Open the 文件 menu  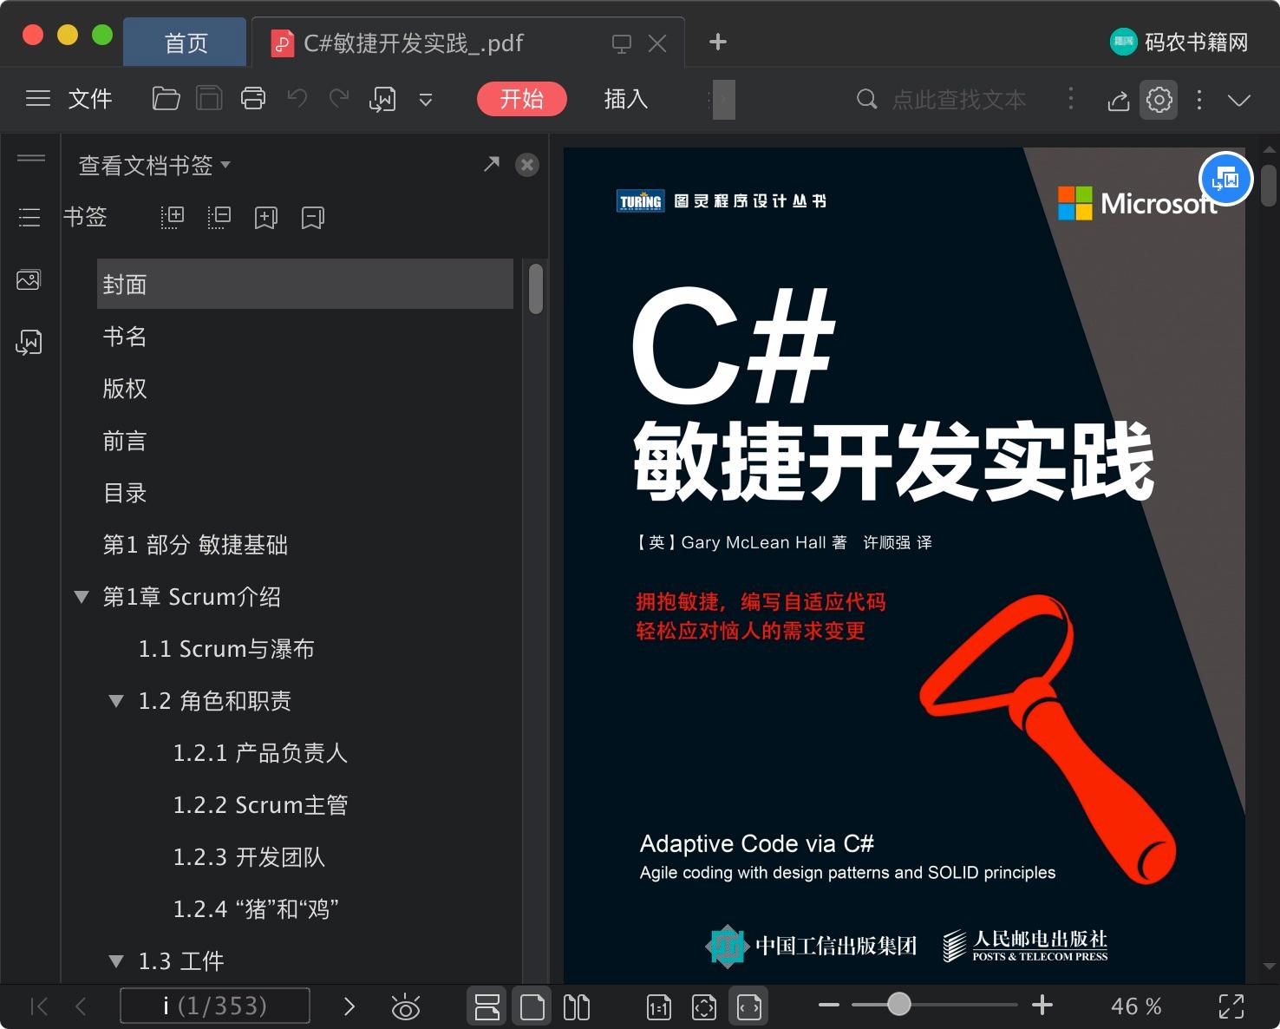click(90, 99)
